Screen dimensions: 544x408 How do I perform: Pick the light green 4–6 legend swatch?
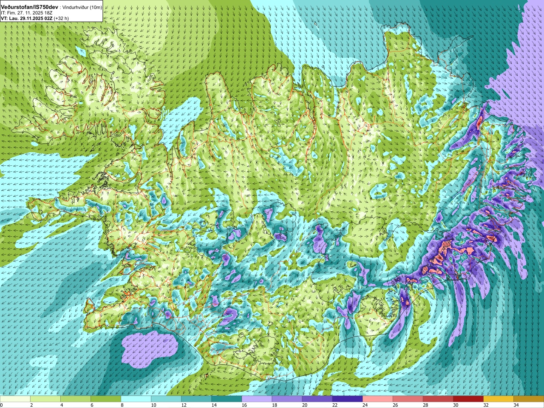76,399
